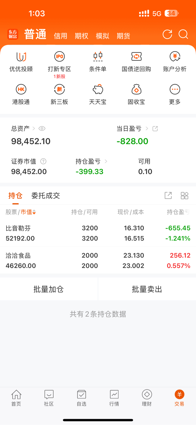Sort holdings by 市值 arrow
Image resolution: width=196 pixels, height=425 pixels.
point(34,212)
